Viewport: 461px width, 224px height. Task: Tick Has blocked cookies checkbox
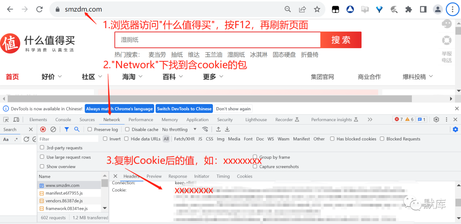[332, 139]
